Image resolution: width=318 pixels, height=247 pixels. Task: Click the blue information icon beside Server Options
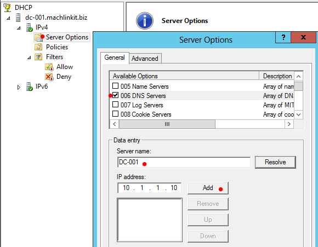click(x=145, y=21)
